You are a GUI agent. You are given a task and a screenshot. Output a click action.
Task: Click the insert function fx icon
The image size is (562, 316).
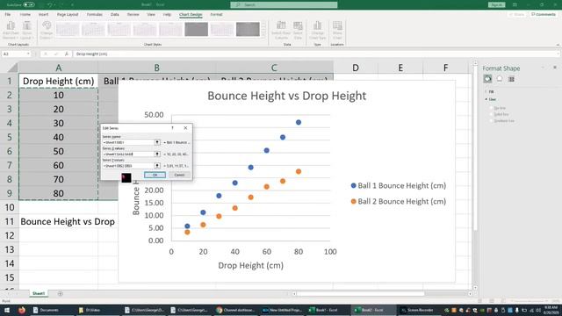[x=67, y=54]
